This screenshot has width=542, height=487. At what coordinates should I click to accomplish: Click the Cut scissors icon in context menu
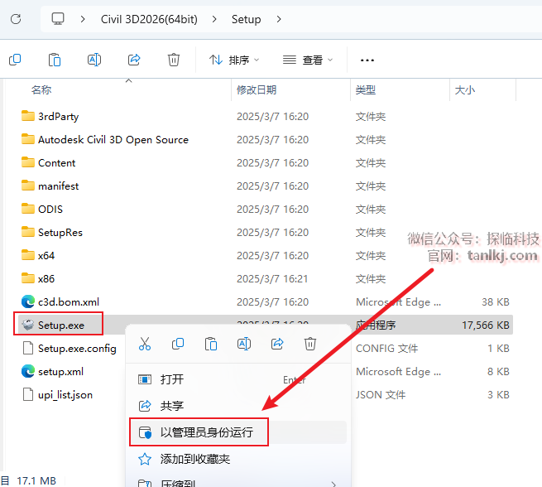[145, 344]
